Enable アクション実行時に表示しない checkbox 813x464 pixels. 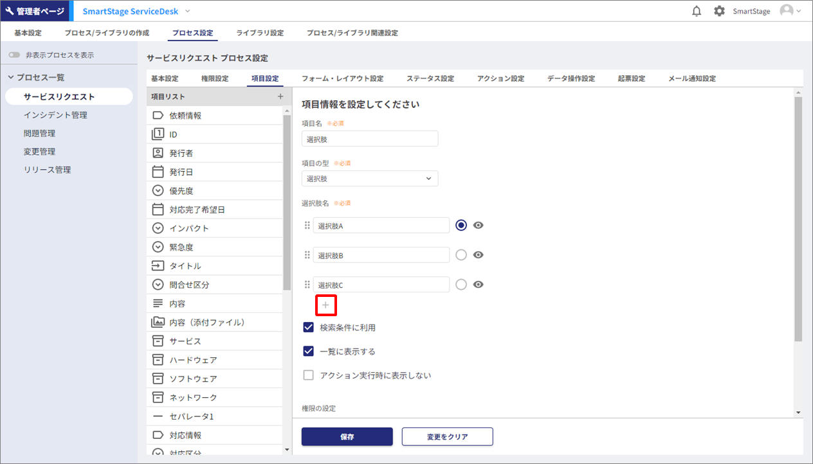click(x=308, y=375)
